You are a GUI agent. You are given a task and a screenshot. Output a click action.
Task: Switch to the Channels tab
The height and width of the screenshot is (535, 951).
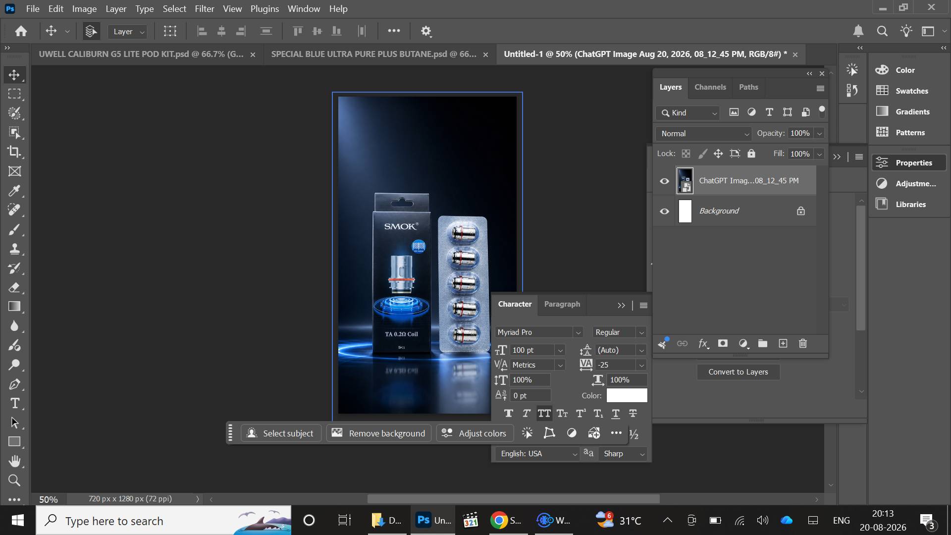[x=710, y=87]
